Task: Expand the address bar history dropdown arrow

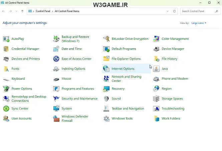Action: coord(168,11)
